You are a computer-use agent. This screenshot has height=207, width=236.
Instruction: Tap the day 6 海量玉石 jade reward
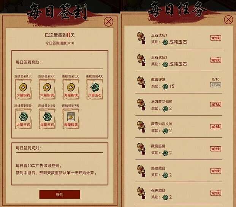tap(47, 119)
